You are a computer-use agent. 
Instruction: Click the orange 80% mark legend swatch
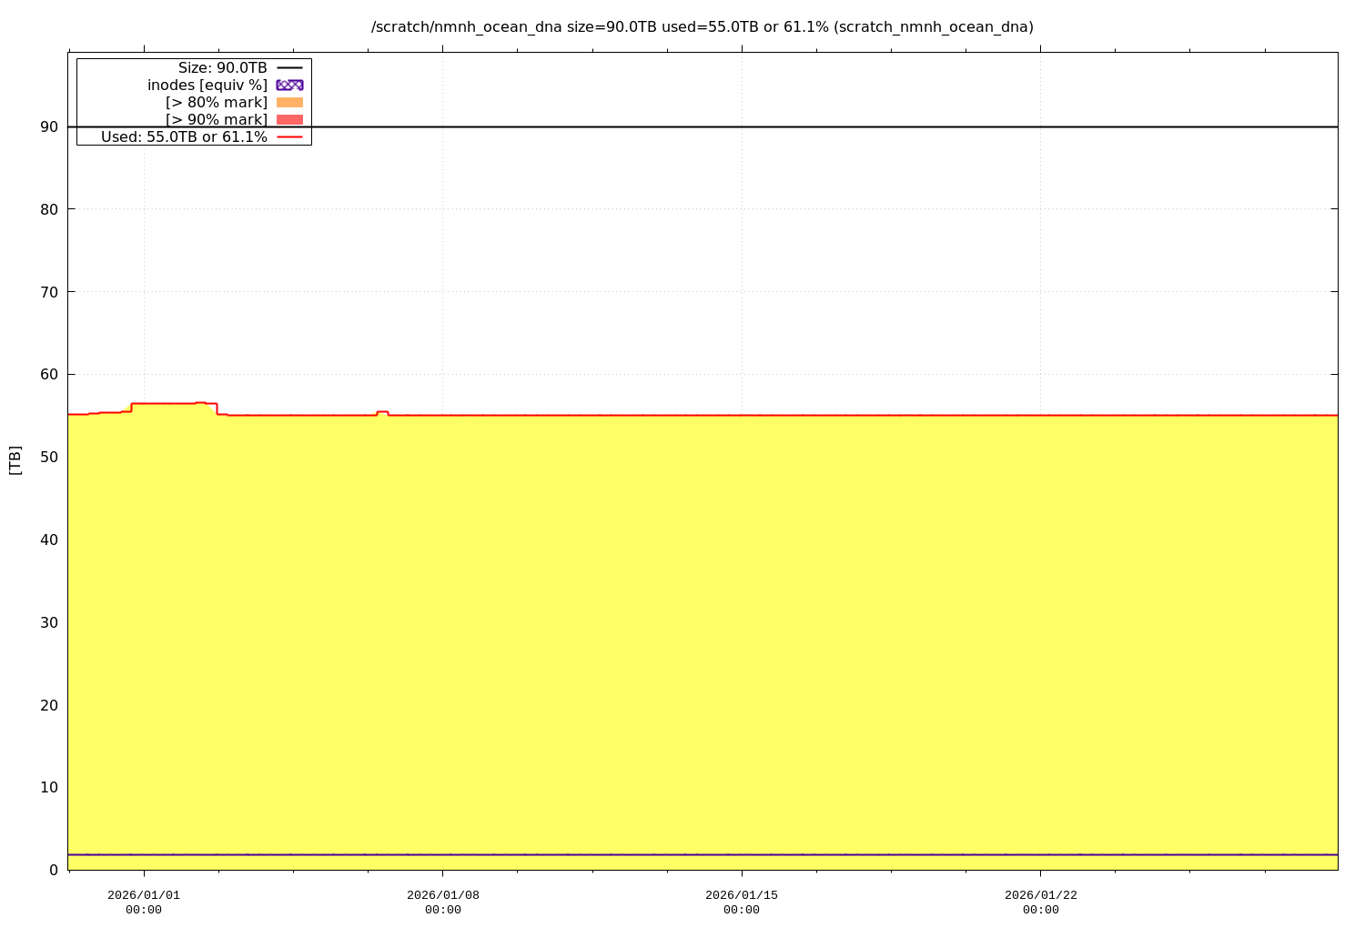pyautogui.click(x=289, y=102)
